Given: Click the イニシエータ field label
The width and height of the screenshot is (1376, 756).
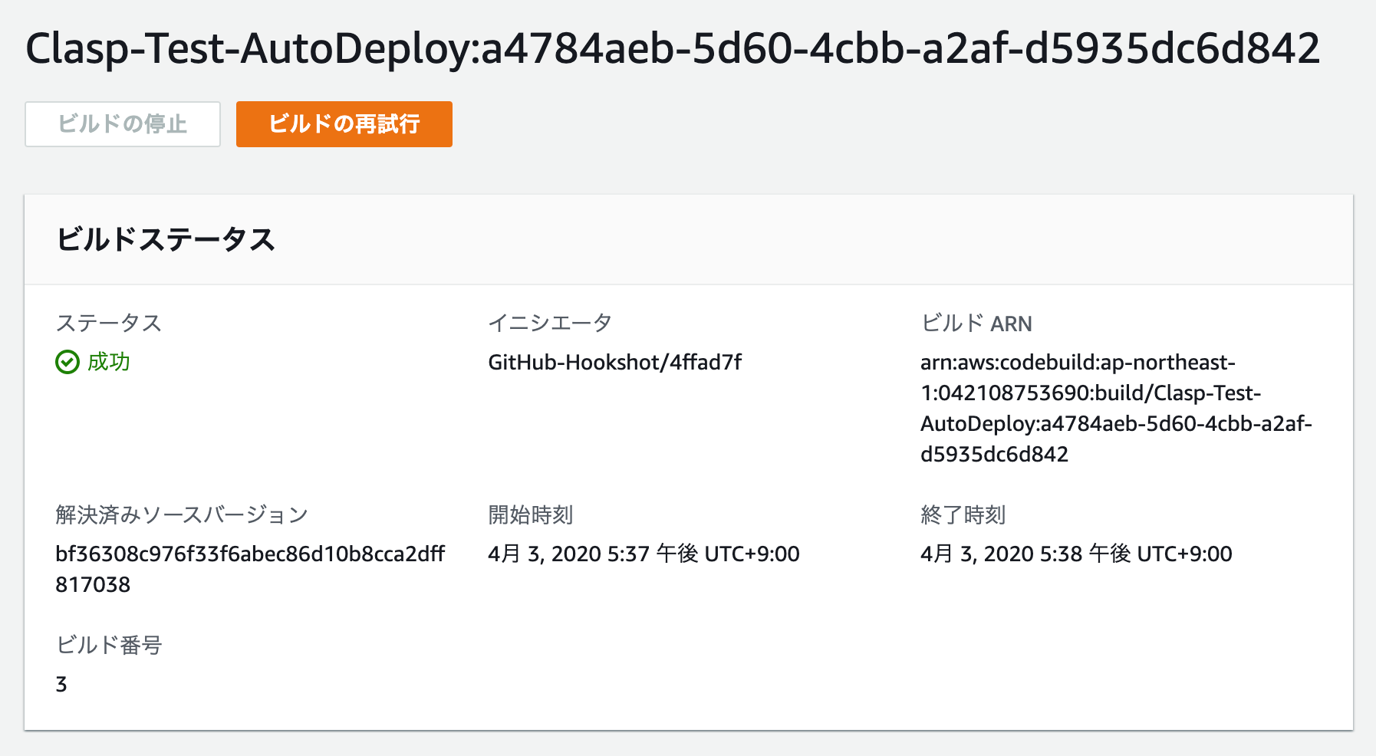Looking at the screenshot, I should pos(549,323).
